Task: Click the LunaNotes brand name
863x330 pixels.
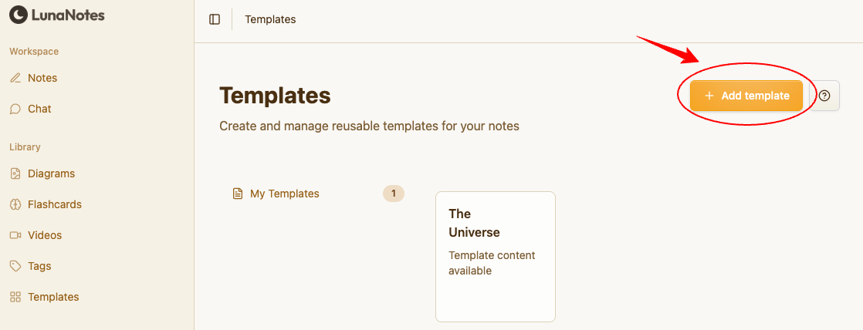Action: [x=68, y=15]
